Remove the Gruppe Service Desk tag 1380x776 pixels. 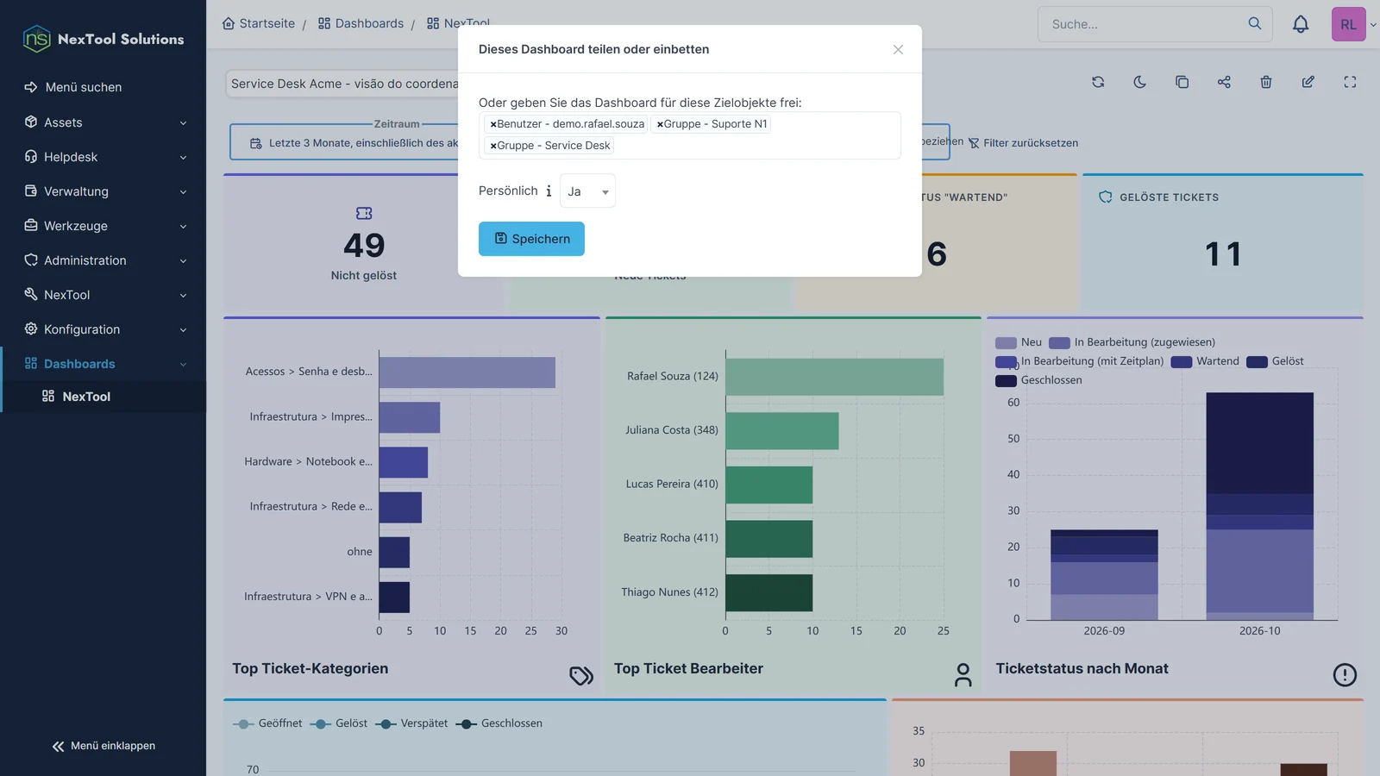(x=493, y=146)
